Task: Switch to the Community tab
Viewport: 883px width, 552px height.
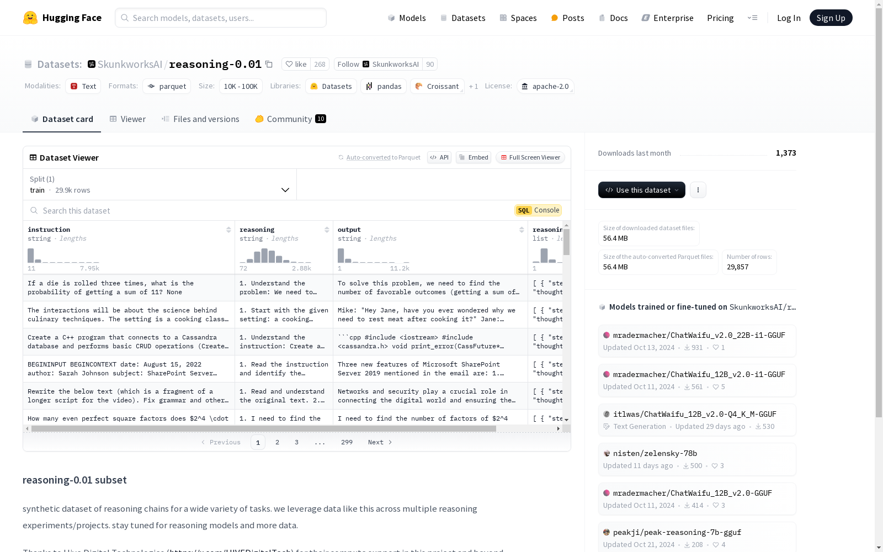Action: (290, 119)
